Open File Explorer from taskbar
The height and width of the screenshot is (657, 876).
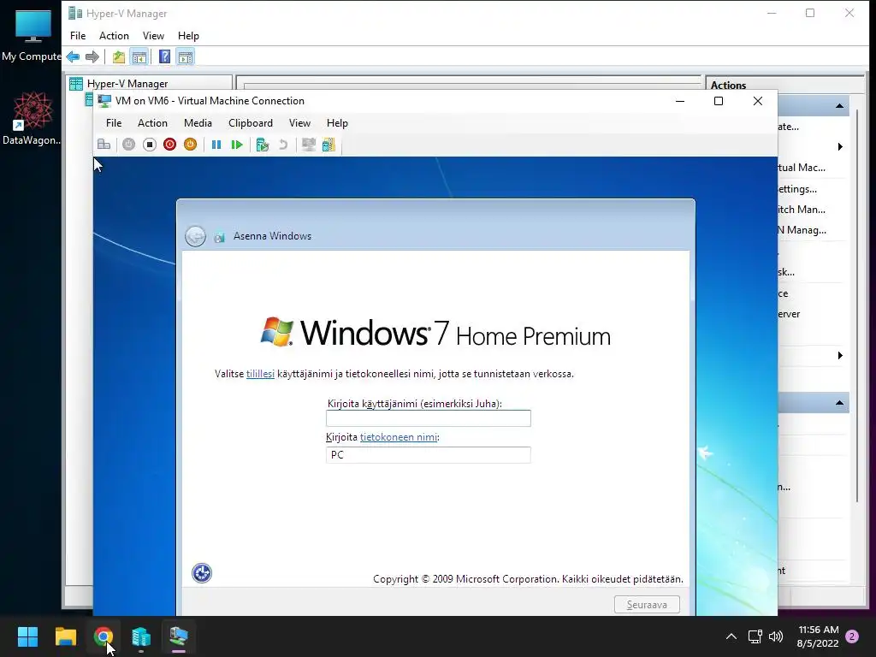pyautogui.click(x=65, y=636)
